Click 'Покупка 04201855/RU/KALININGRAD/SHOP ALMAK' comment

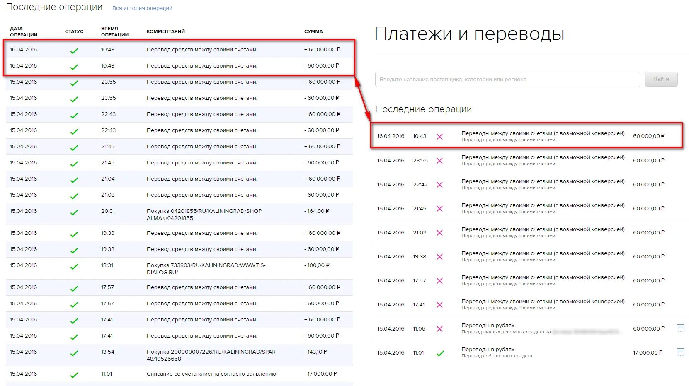coord(204,214)
